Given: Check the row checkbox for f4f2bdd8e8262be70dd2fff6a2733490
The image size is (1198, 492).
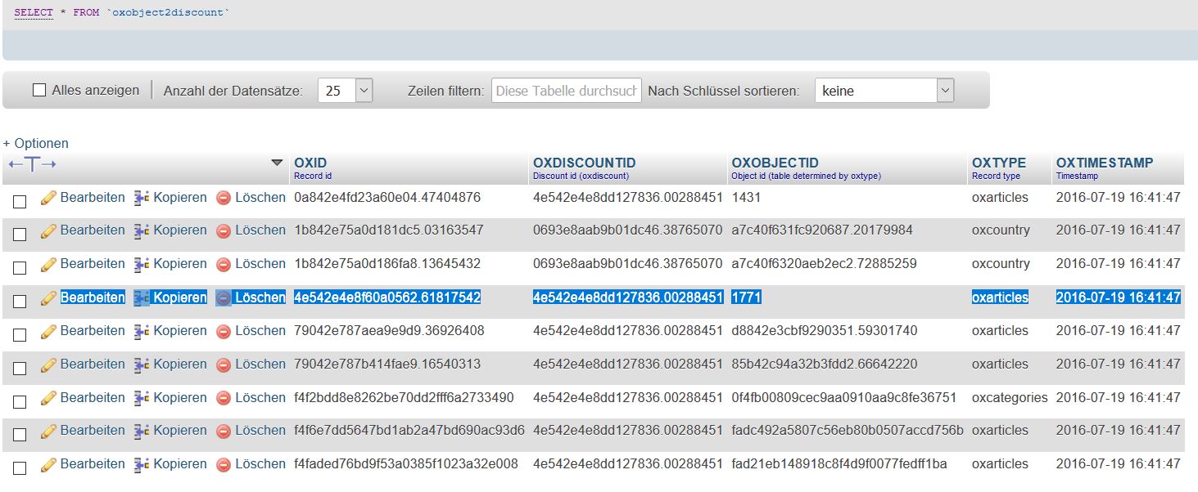Looking at the screenshot, I should [x=20, y=402].
